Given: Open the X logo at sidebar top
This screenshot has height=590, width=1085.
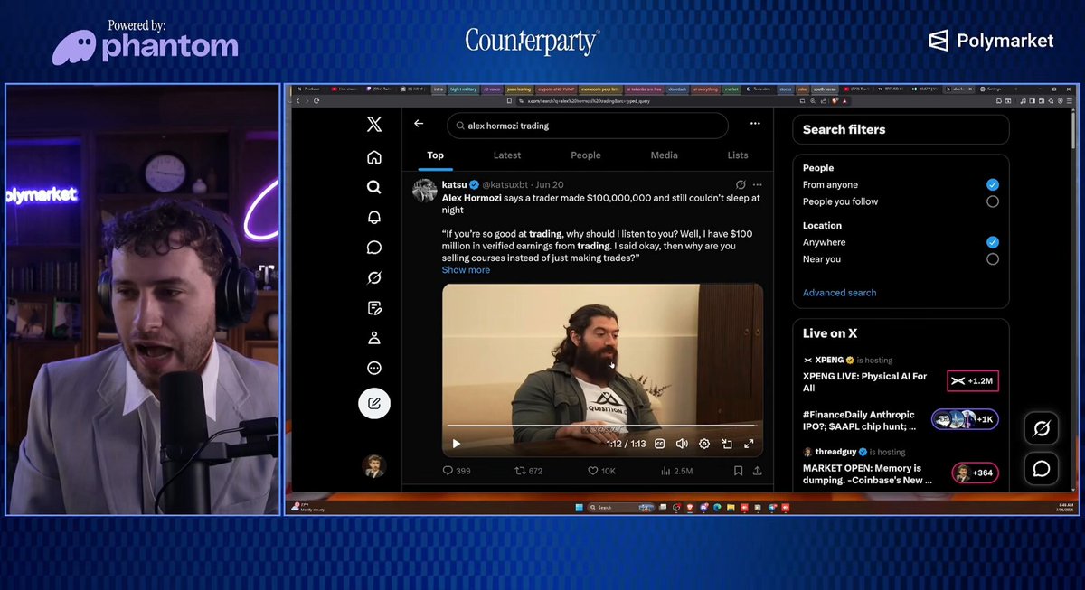Looking at the screenshot, I should tap(373, 125).
